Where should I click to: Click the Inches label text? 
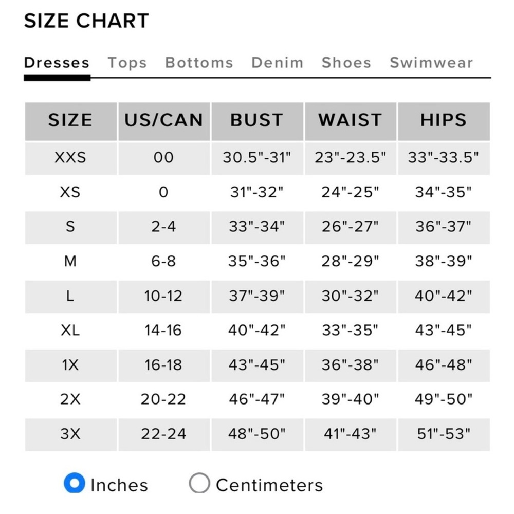pos(119,485)
